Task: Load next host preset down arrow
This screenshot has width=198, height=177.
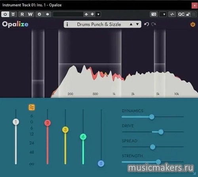Action: pos(92,14)
